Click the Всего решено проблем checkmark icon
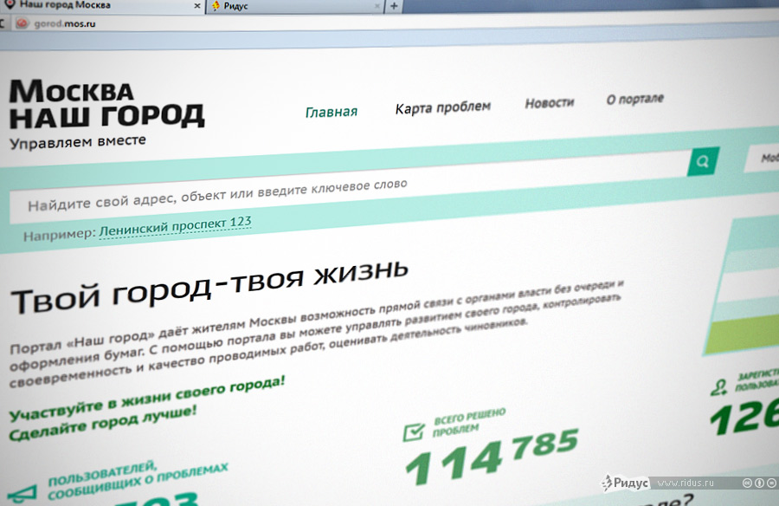The height and width of the screenshot is (506, 779). [414, 431]
